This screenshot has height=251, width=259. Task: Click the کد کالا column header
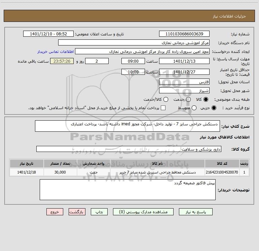(x=222, y=163)
